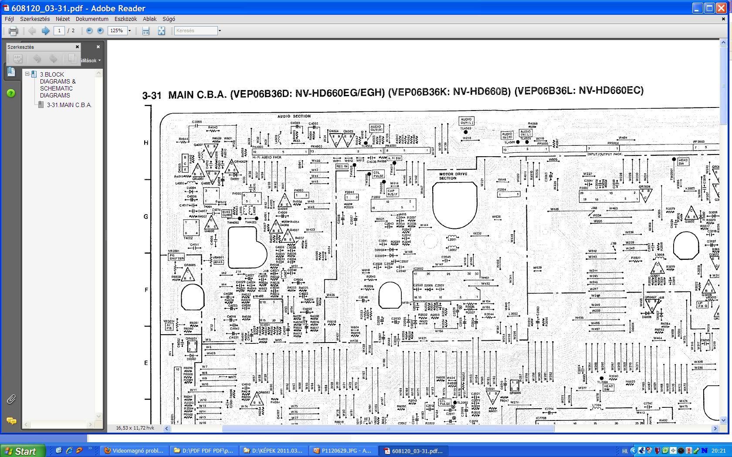732x457 pixels.
Task: Click the HU language indicator in tray
Action: coord(625,451)
